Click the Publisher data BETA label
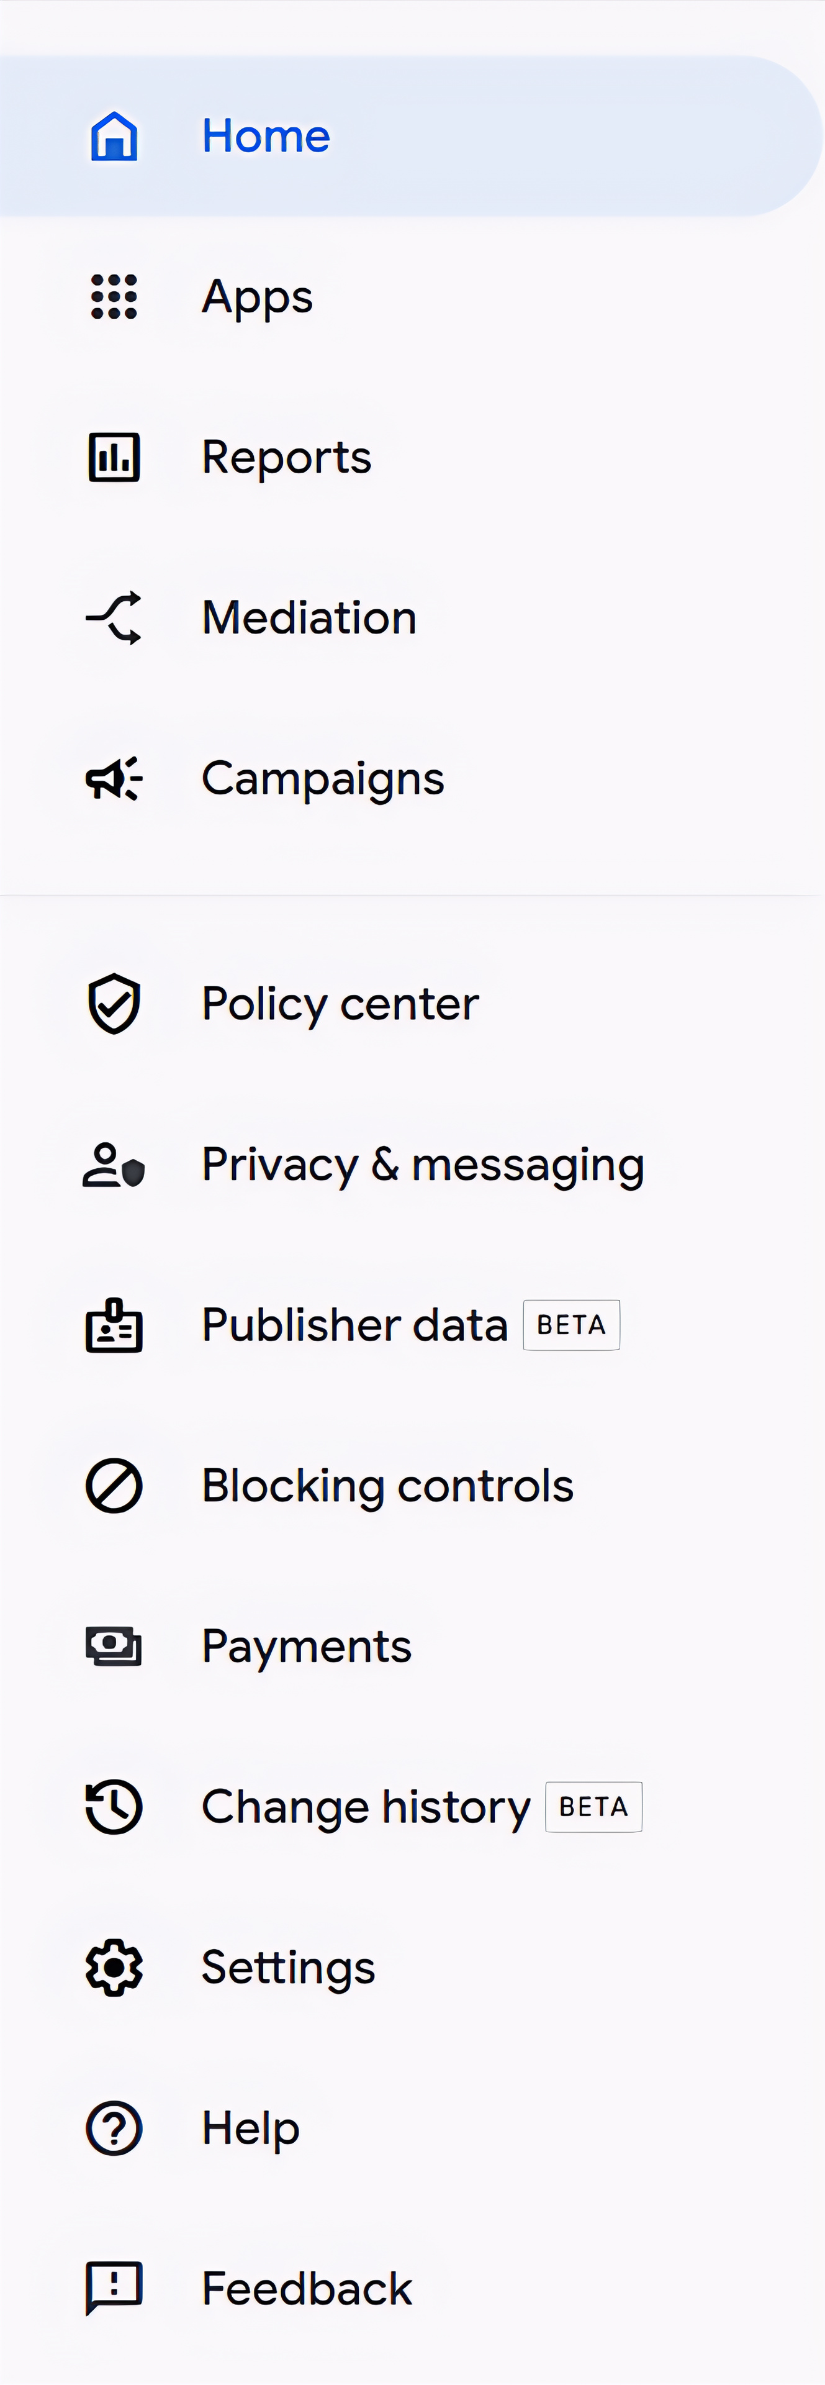The width and height of the screenshot is (825, 2385). pyautogui.click(x=570, y=1325)
